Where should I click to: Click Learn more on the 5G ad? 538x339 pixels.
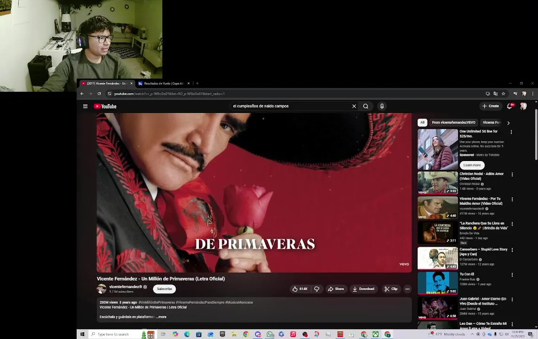point(472,165)
